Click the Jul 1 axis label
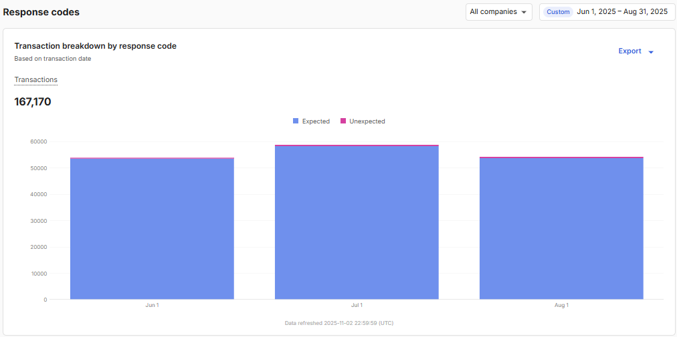The height and width of the screenshot is (337, 677). (x=357, y=305)
